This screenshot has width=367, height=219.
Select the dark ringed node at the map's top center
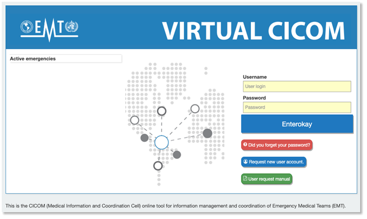coord(162,111)
